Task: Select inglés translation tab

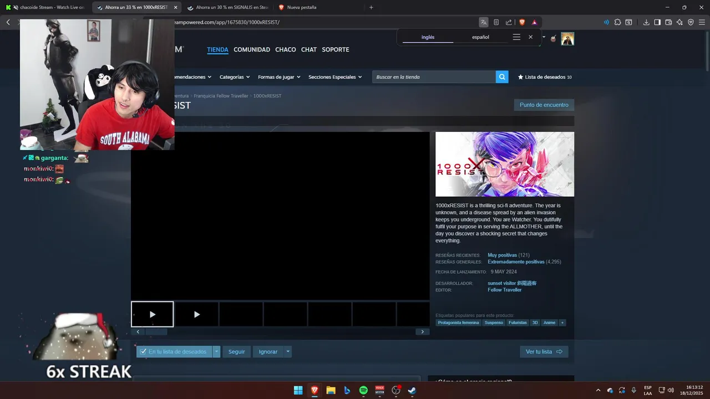Action: tap(428, 37)
